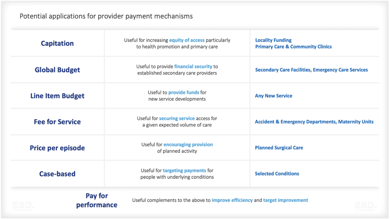Click the Fee for Service heading
Image resolution: width=390 pixels, height=219 pixels.
coord(57,122)
